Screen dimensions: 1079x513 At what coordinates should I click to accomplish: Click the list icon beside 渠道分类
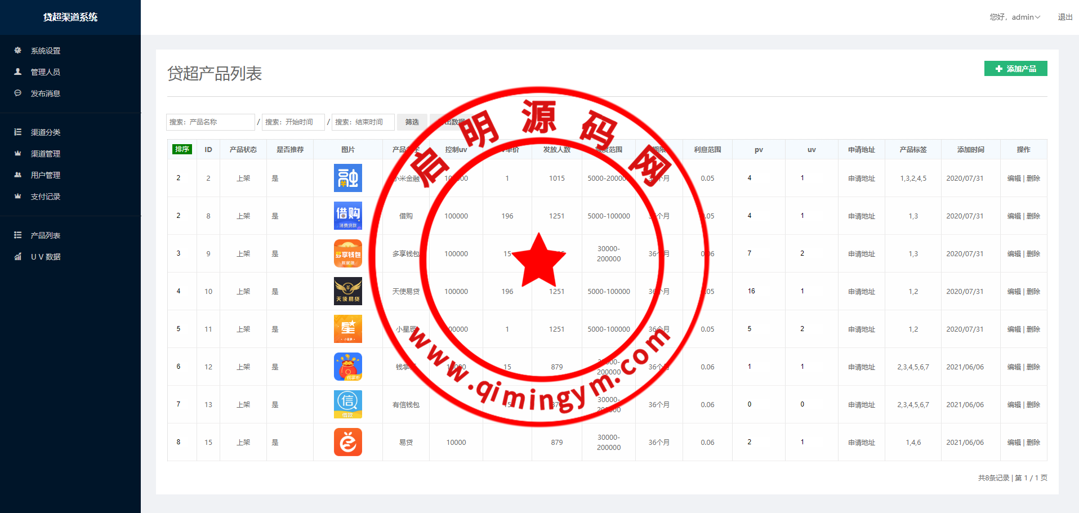pyautogui.click(x=18, y=132)
